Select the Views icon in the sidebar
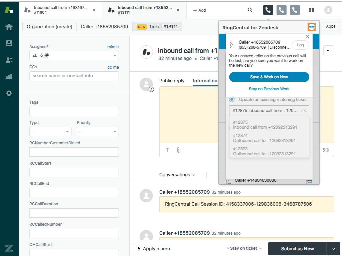This screenshot has height=256, width=342. click(9, 43)
